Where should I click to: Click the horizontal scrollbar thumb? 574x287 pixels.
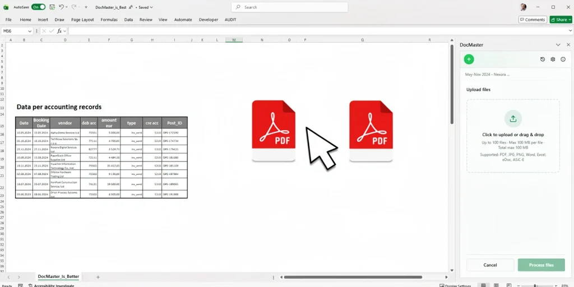tap(353, 277)
